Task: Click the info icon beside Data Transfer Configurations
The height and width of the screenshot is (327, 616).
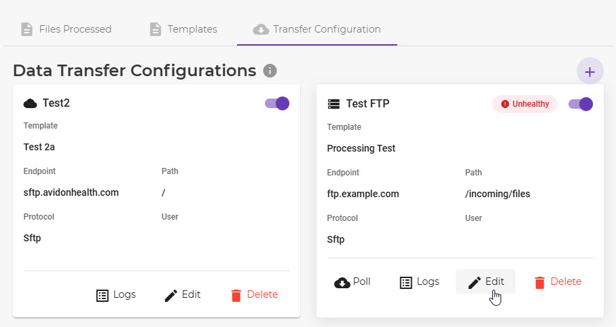Action: pos(270,71)
